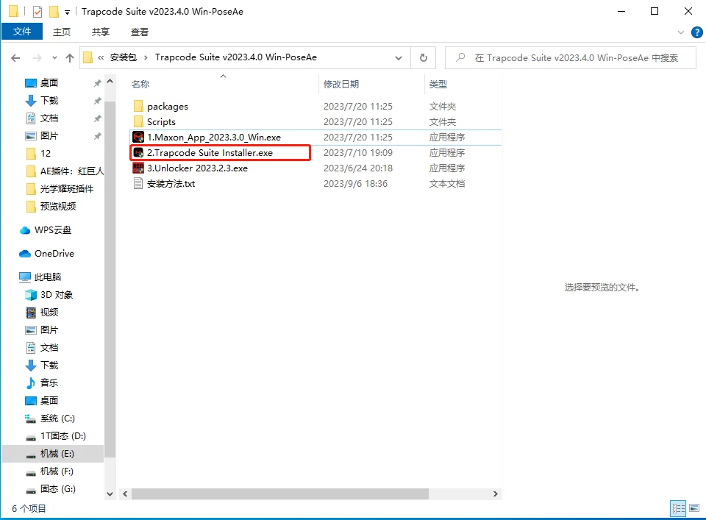This screenshot has height=520, width=706.
Task: Select 此电脑 in navigation pane
Action: [48, 277]
